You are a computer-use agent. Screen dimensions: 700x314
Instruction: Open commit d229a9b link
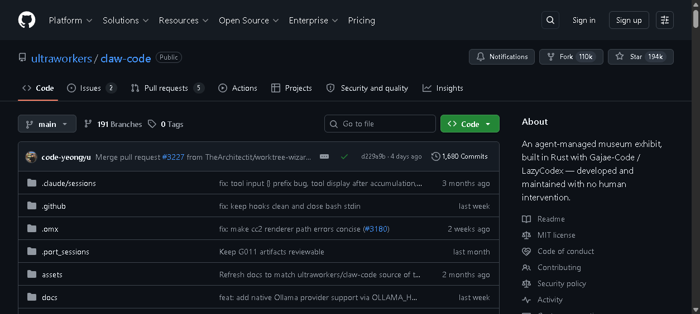pos(373,156)
